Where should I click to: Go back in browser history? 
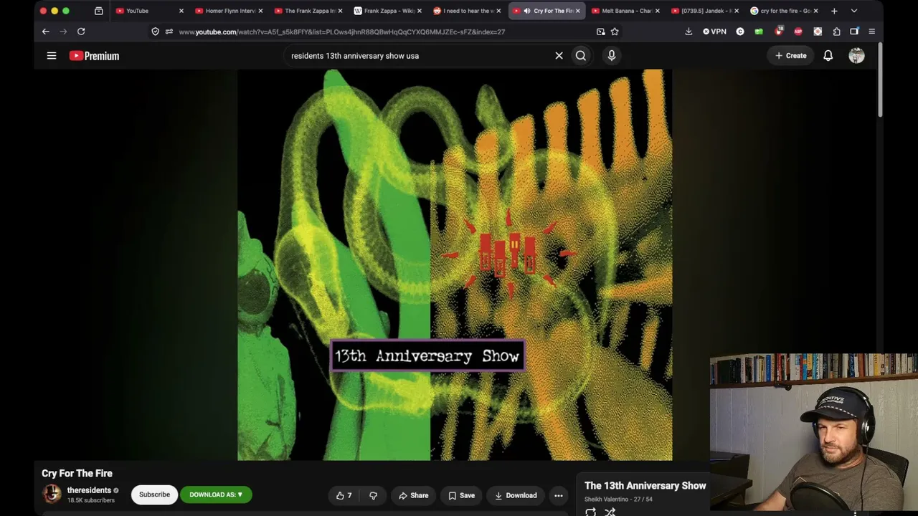pyautogui.click(x=45, y=32)
